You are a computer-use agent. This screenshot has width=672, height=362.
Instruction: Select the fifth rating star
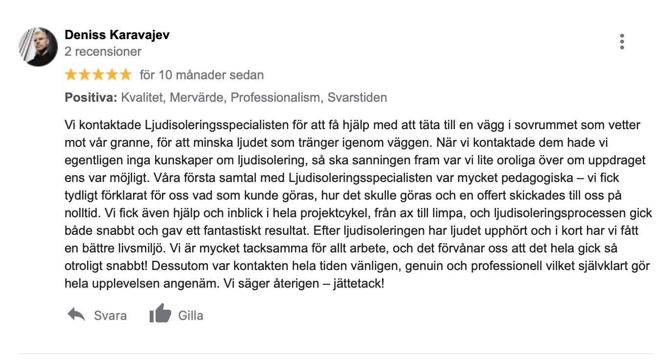[125, 75]
